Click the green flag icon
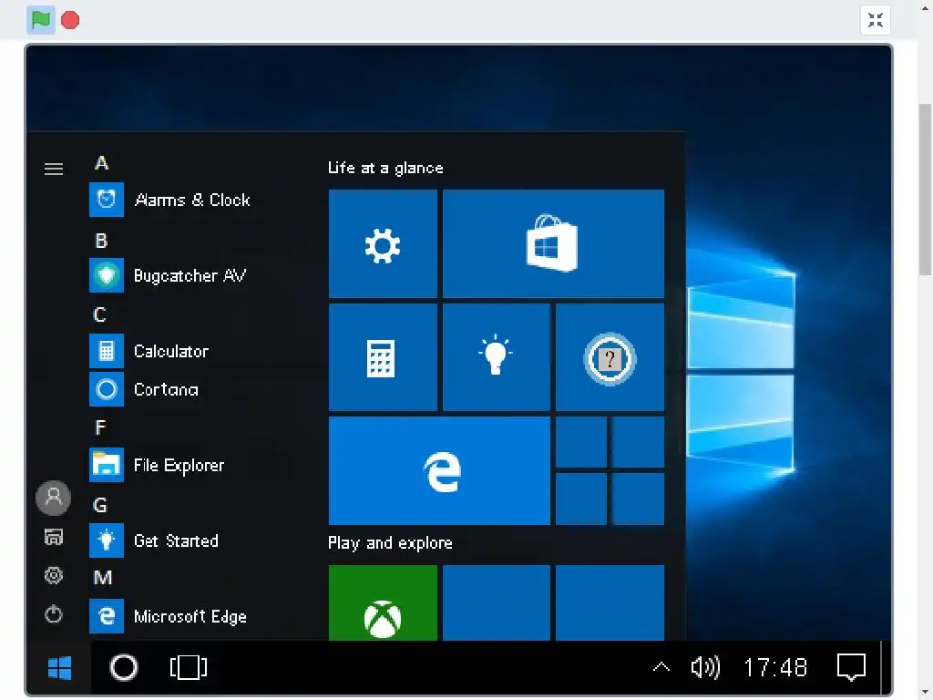This screenshot has height=700, width=933. click(x=40, y=20)
